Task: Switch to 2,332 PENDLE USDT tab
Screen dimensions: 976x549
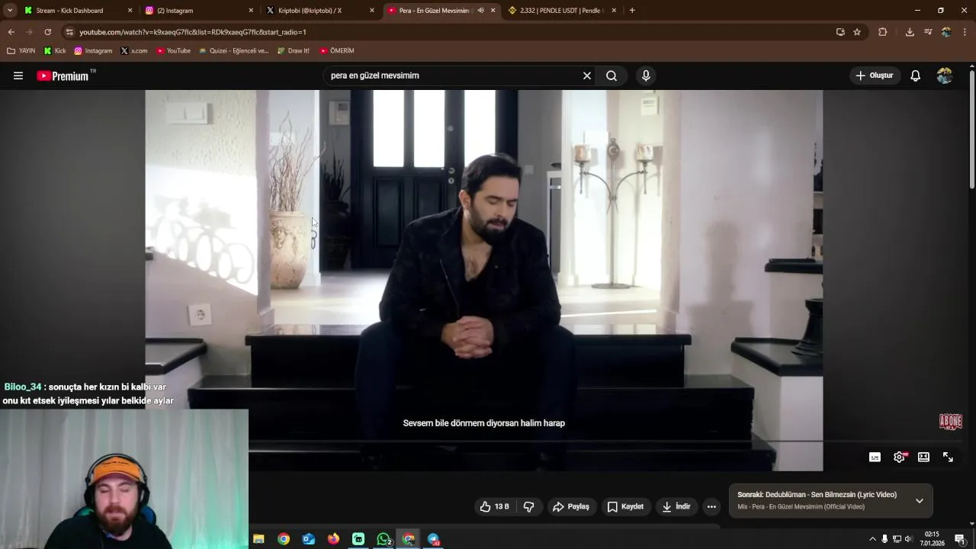Action: point(561,11)
